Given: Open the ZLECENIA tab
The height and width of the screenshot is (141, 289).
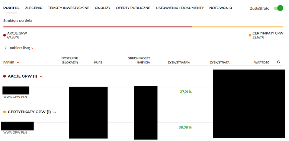Looking at the screenshot, I should pos(34,8).
